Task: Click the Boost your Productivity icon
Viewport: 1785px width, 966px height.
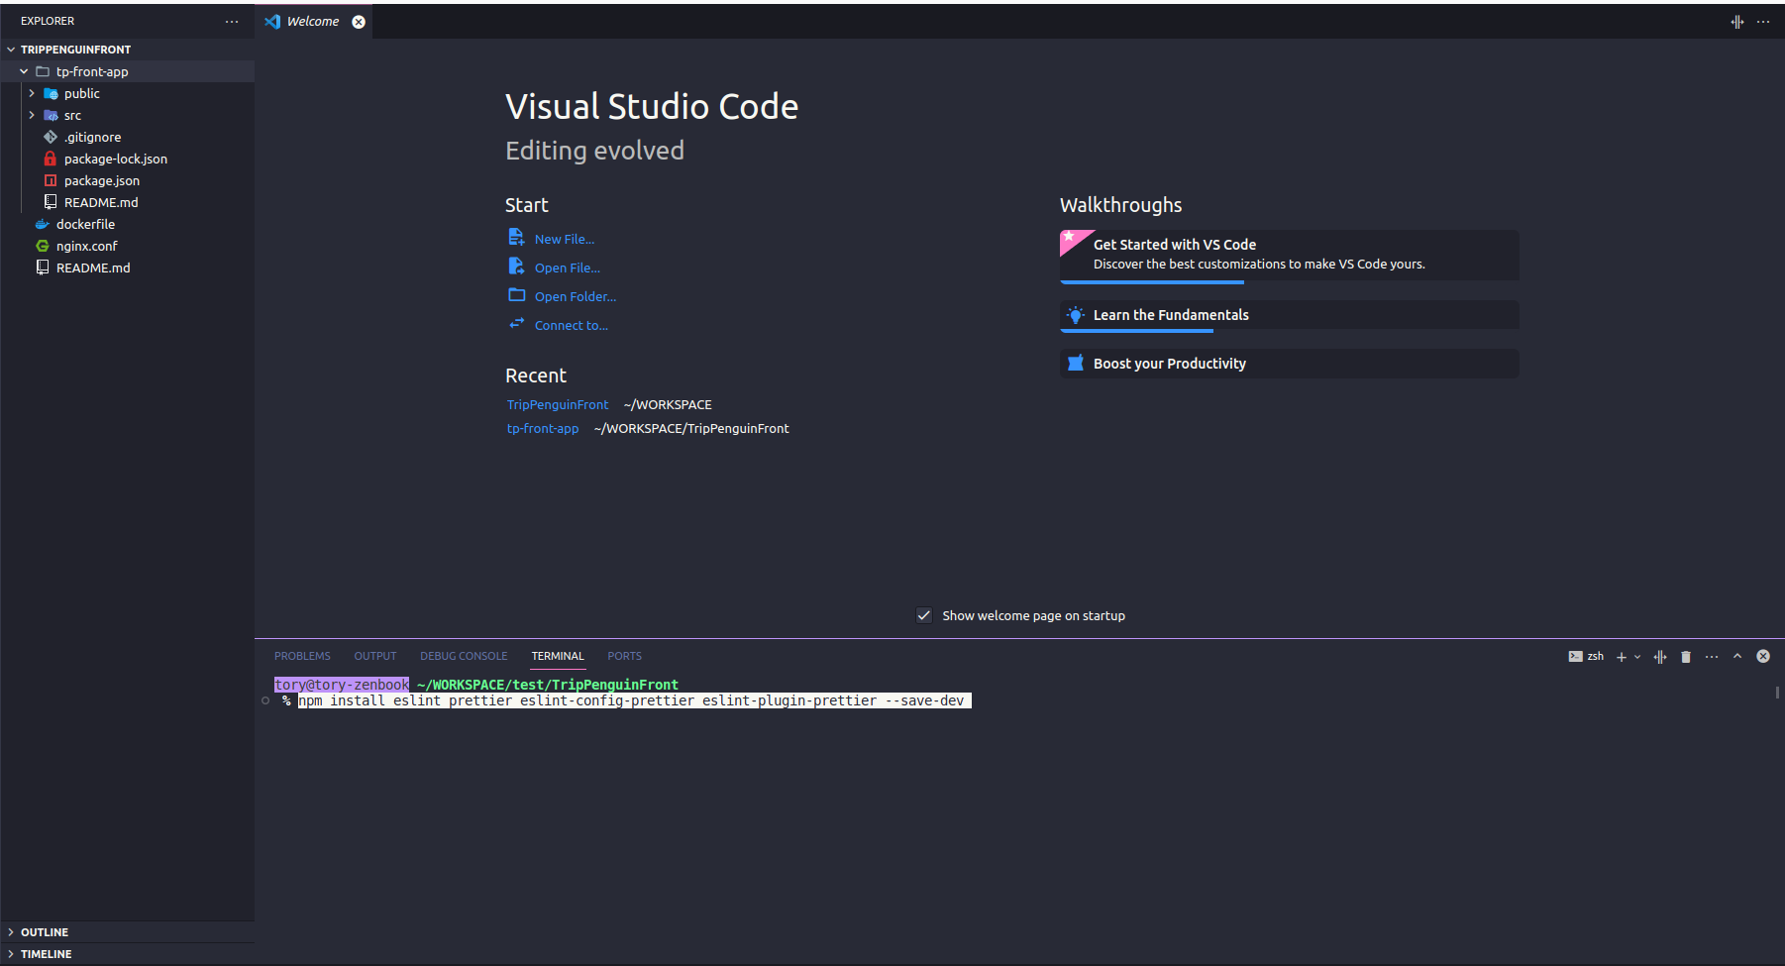Action: tap(1076, 364)
